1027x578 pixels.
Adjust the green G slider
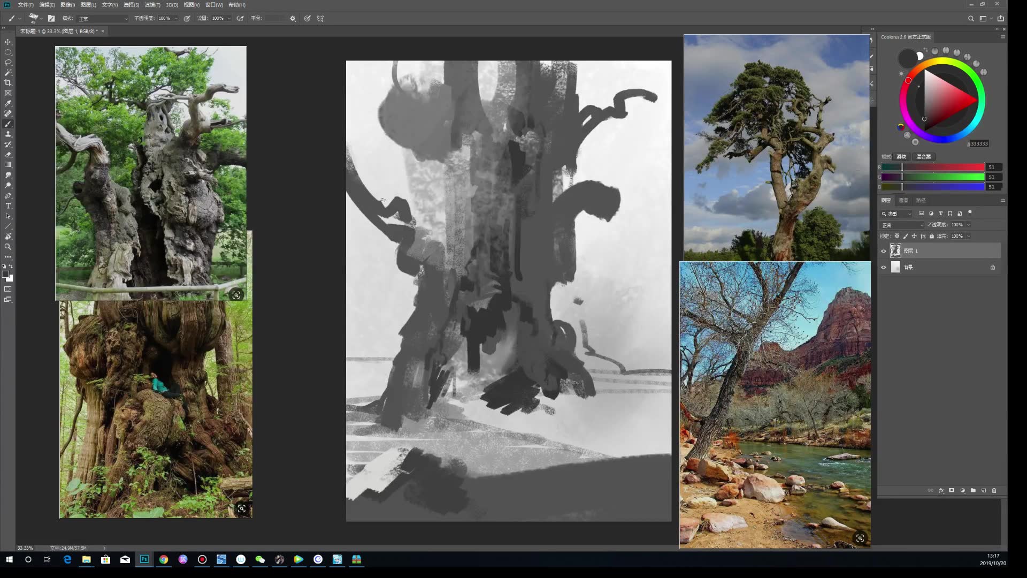pyautogui.click(x=933, y=177)
